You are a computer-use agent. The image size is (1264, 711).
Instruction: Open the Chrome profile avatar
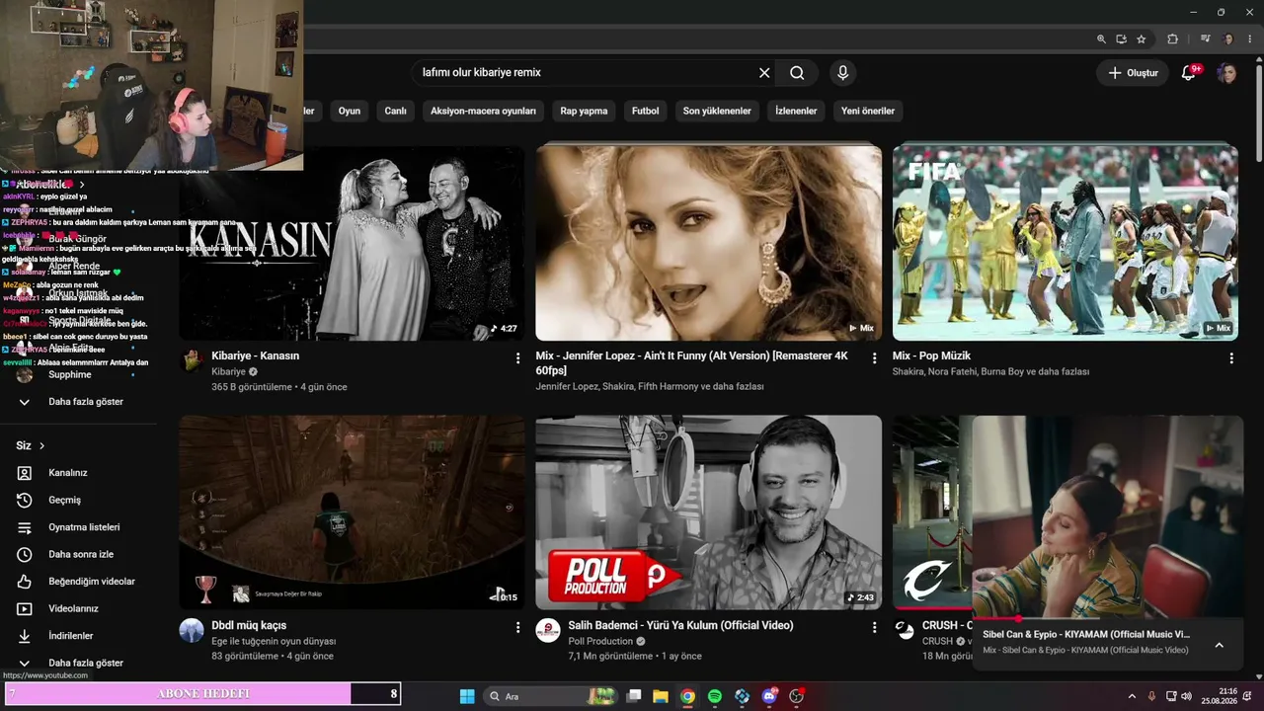pos(1228,39)
